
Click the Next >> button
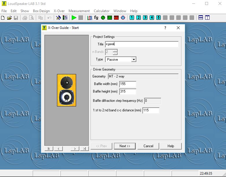coord(125,146)
